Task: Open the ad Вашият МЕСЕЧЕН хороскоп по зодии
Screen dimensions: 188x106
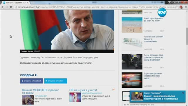Action: pyautogui.click(x=41, y=92)
